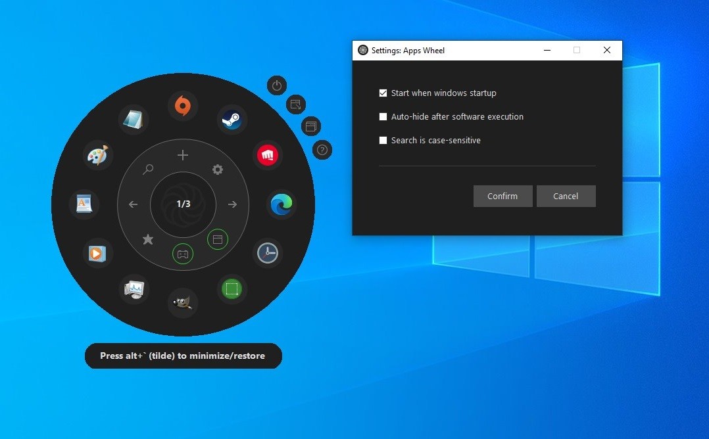Image resolution: width=709 pixels, height=439 pixels.
Task: Open Notepad from the apps wheel
Action: 134,120
